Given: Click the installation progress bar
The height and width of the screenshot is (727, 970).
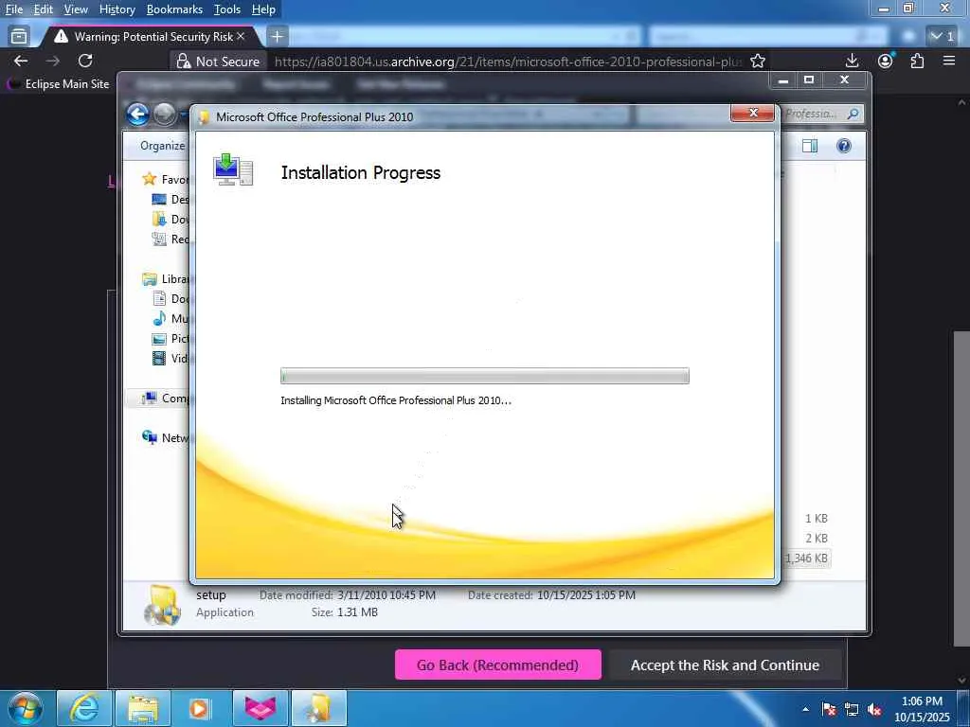Looking at the screenshot, I should 484,376.
